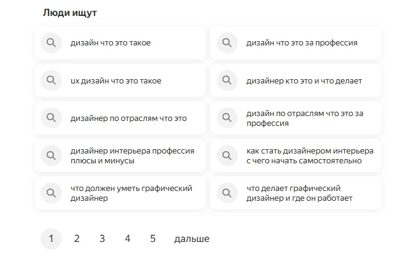Click magnifier by "дизайнер интерьера профессия плюсы и минусы"
This screenshot has height=261, width=400.
click(x=51, y=156)
